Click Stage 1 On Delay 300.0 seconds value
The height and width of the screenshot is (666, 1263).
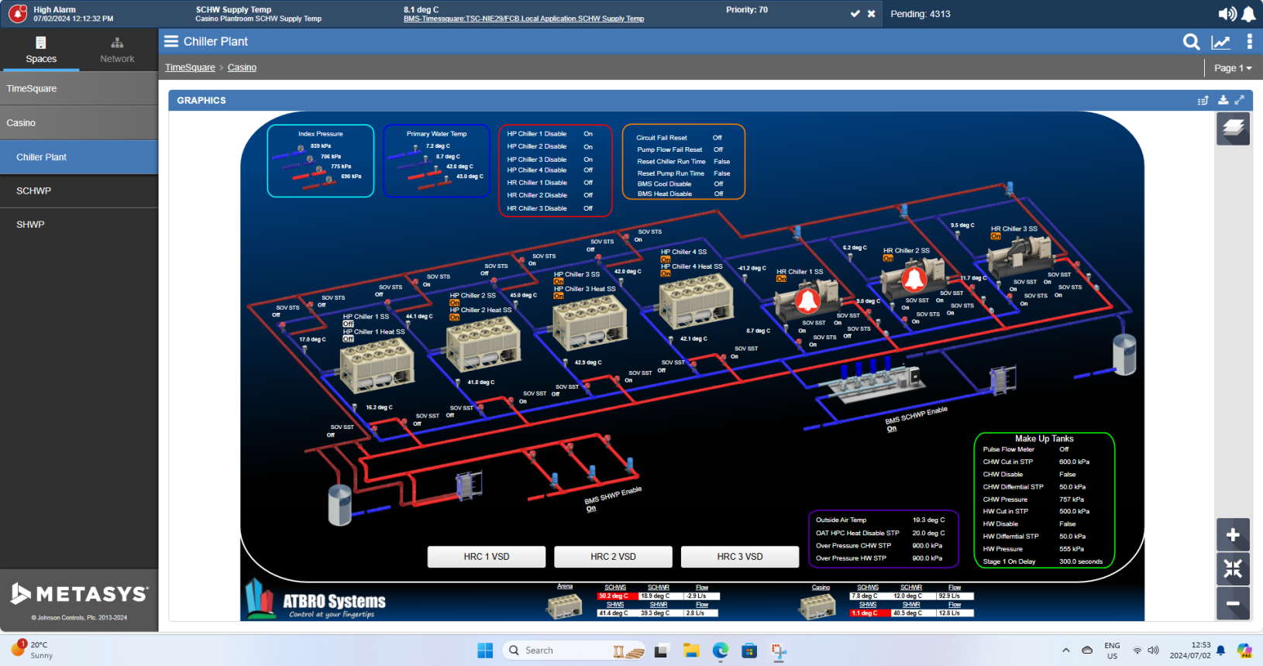tap(1080, 562)
